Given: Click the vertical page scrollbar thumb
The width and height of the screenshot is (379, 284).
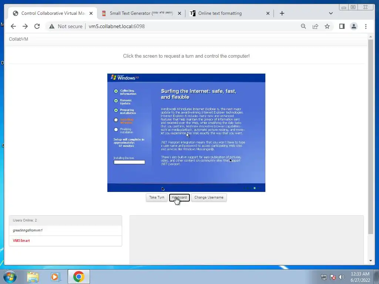Looking at the screenshot, I should coord(370,137).
